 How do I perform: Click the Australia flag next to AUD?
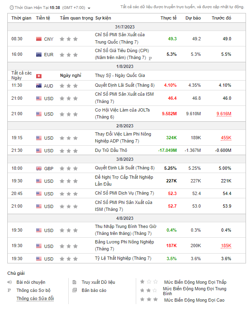[39, 85]
